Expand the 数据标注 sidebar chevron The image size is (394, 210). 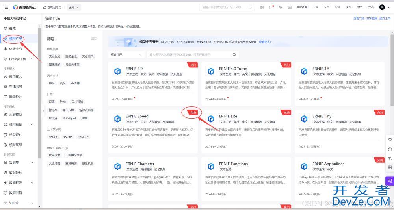(x=32, y=183)
